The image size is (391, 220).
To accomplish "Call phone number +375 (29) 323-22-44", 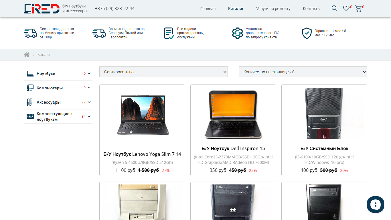I will pos(115,9).
